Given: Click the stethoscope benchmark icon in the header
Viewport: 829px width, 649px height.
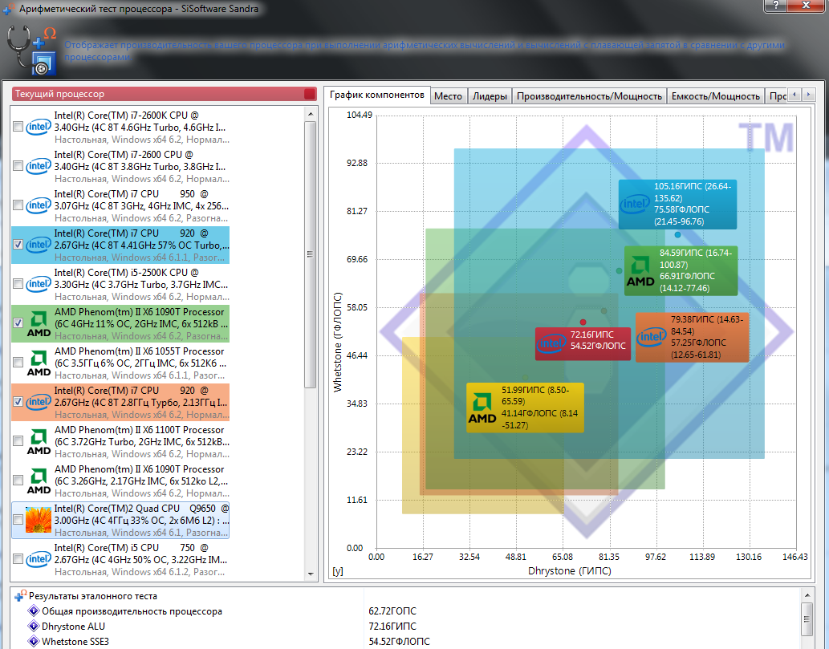Looking at the screenshot, I should [x=31, y=51].
